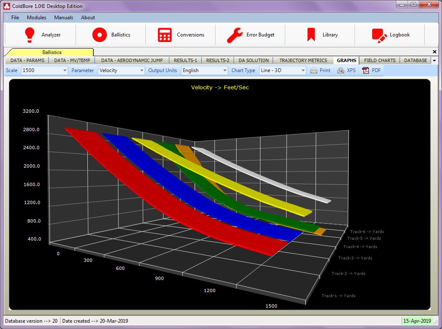This screenshot has height=329, width=442.
Task: Click the Print printer icon
Action: pos(314,70)
